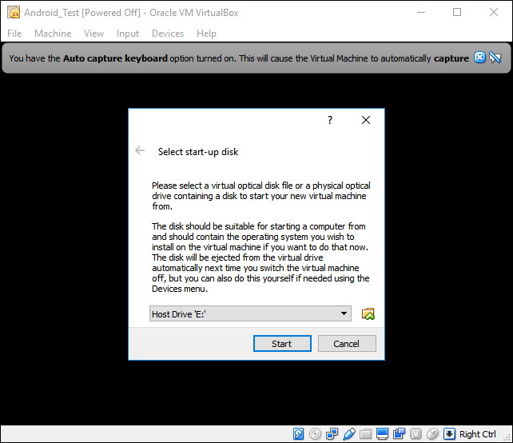The height and width of the screenshot is (443, 513).
Task: Open the Machine menu
Action: [x=52, y=34]
